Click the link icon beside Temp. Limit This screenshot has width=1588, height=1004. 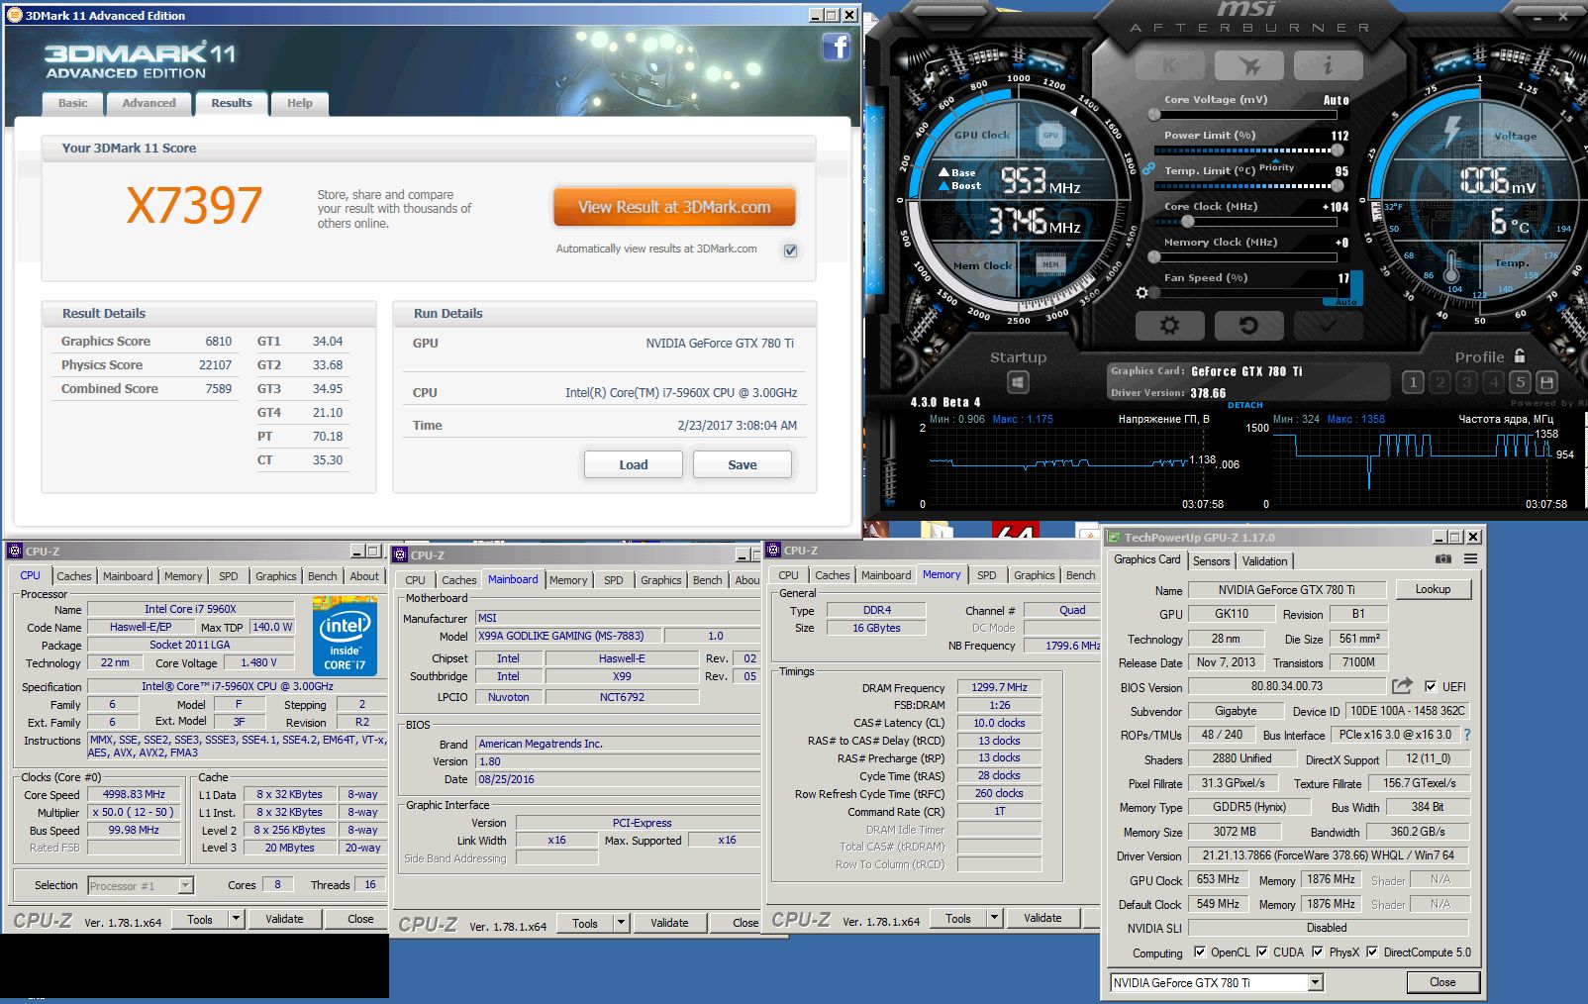pyautogui.click(x=1149, y=169)
